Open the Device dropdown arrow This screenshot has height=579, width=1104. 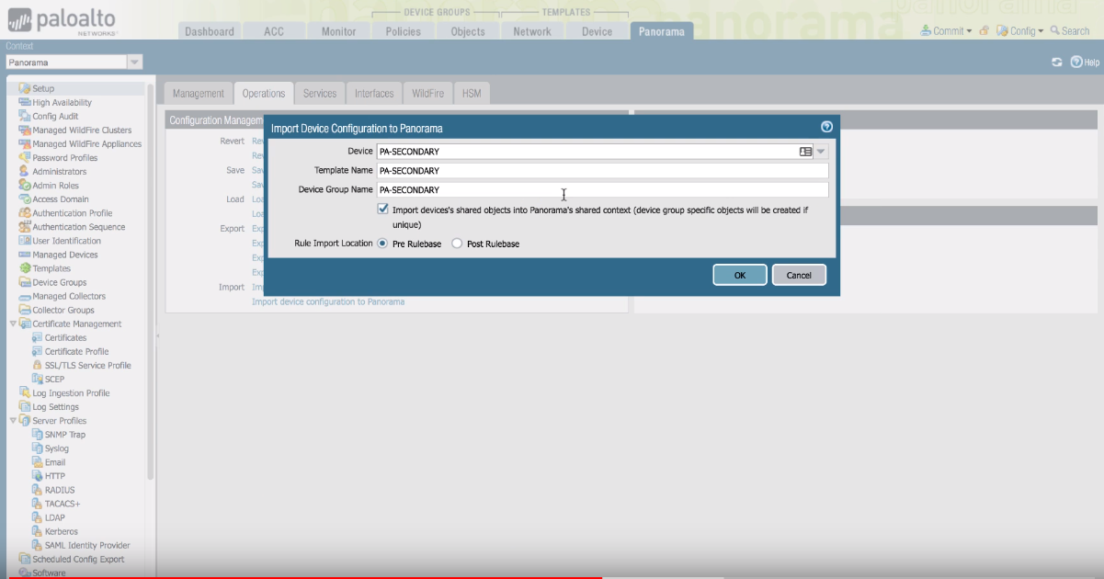tap(821, 152)
